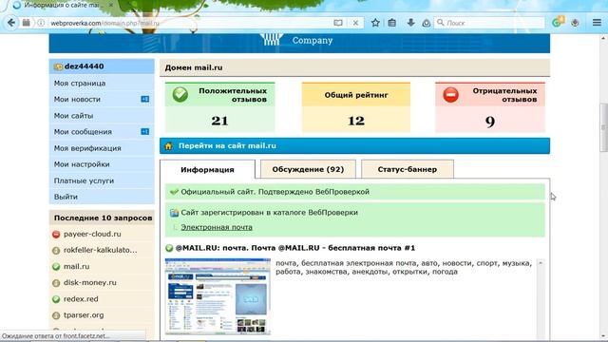This screenshot has height=342, width=608.
Task: Open recent query tparser.org
Action: click(x=84, y=315)
